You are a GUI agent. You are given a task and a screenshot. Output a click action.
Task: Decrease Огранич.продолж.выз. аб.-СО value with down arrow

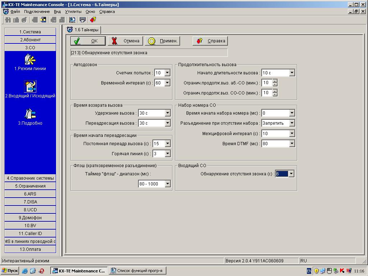point(275,84)
